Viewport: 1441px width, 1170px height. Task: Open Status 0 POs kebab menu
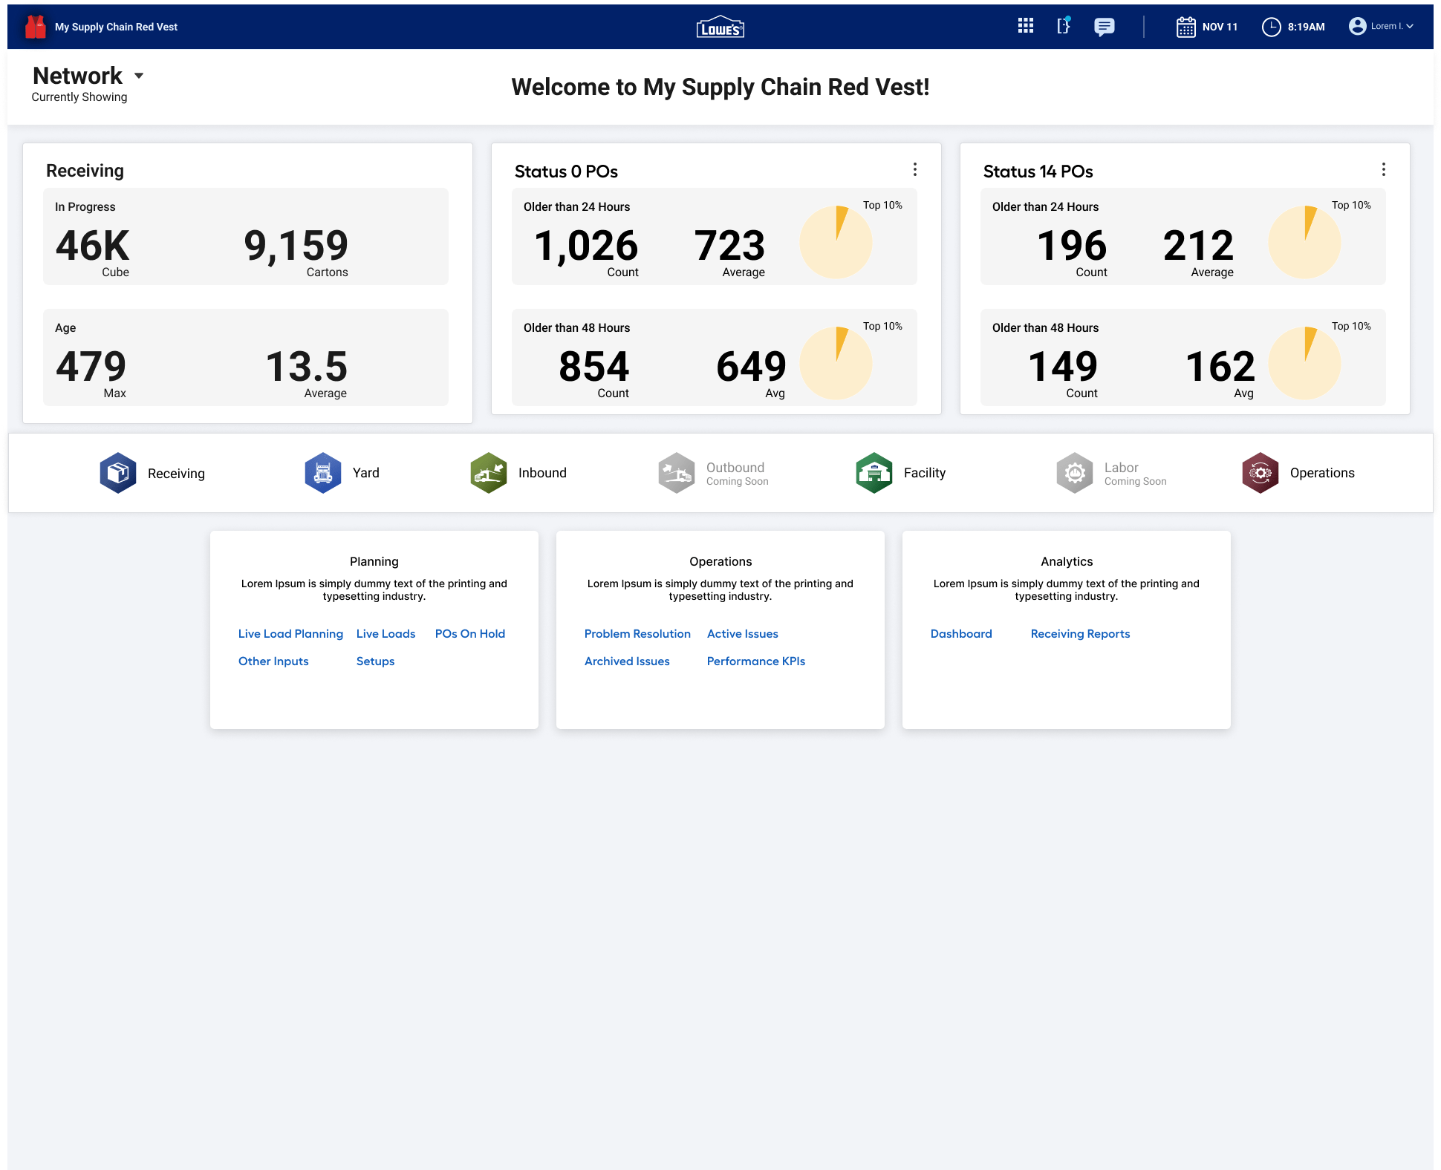914,170
